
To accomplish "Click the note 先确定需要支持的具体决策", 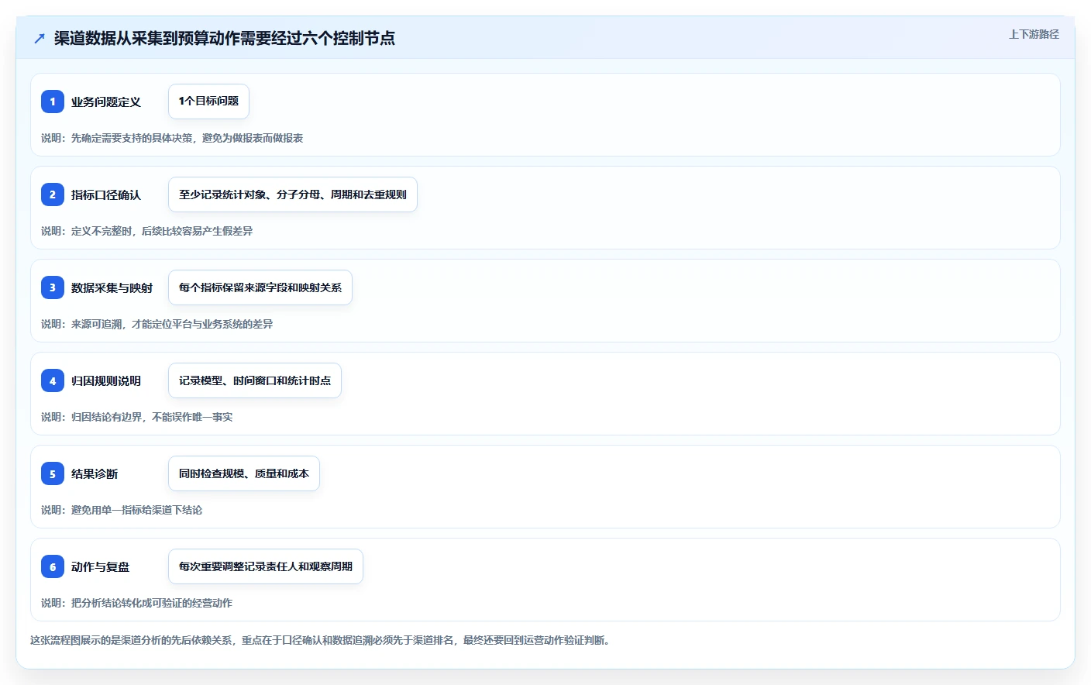I will [x=132, y=138].
